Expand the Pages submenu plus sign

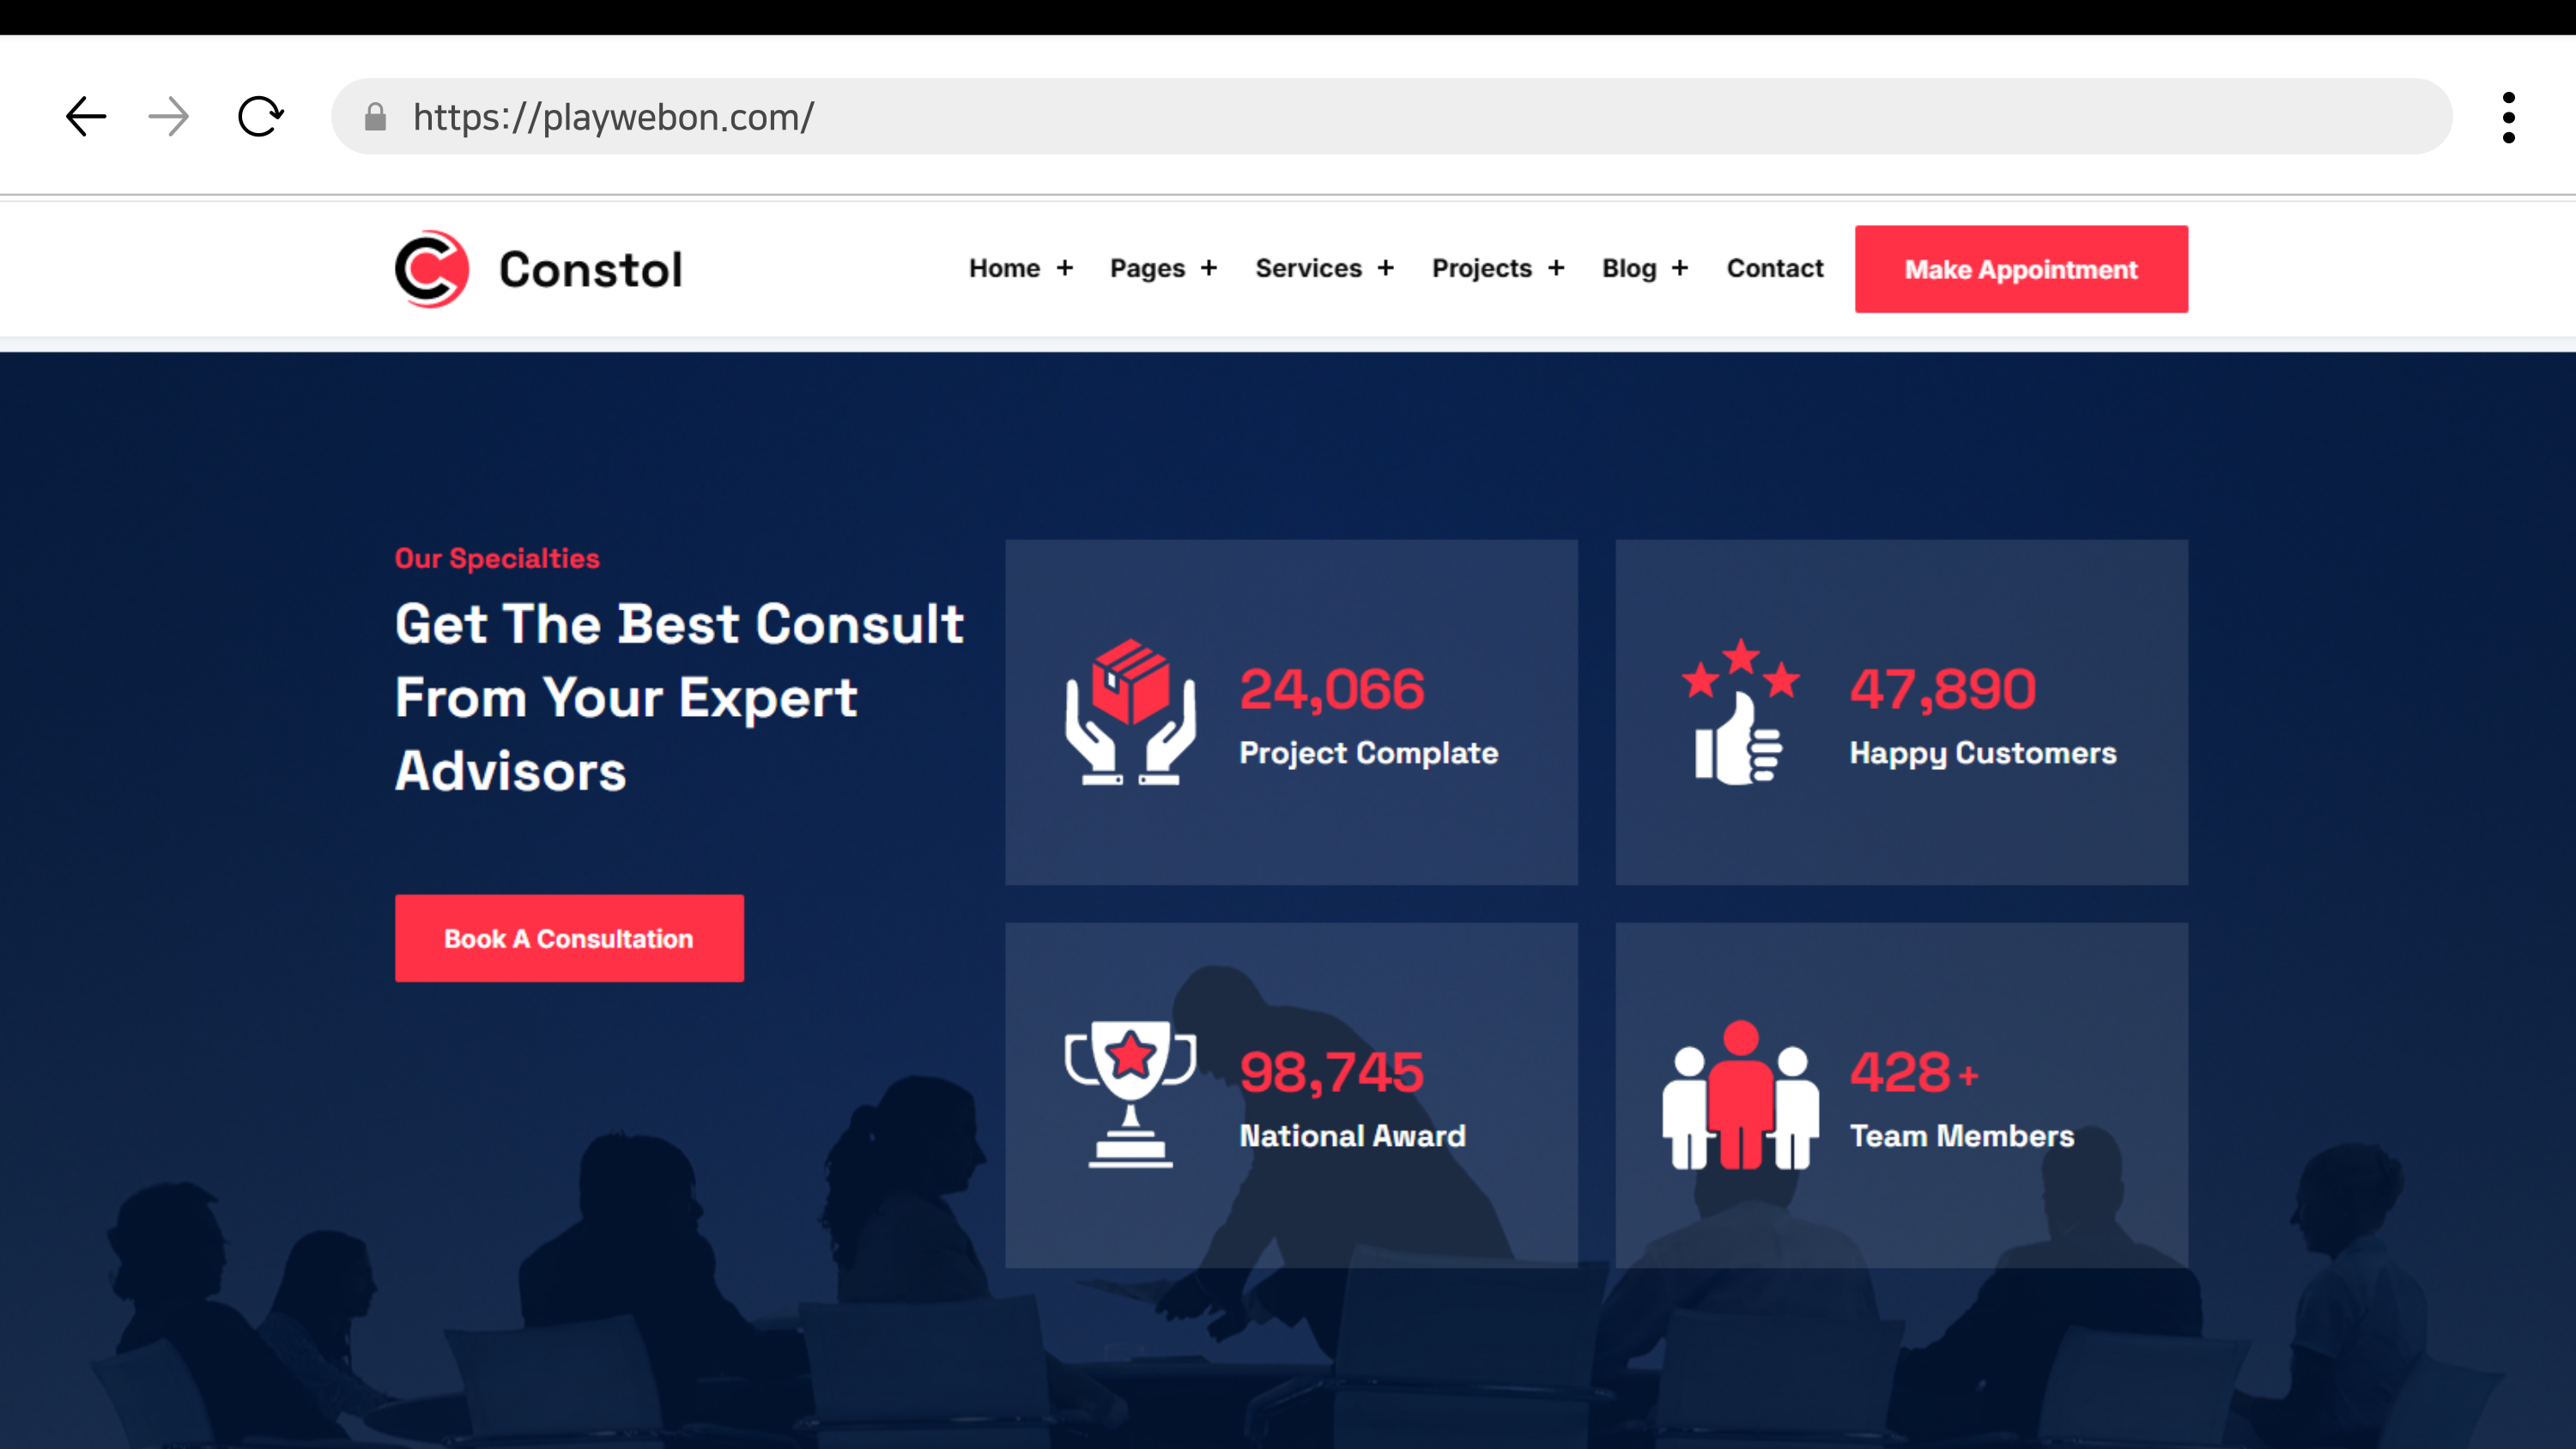click(x=1209, y=268)
